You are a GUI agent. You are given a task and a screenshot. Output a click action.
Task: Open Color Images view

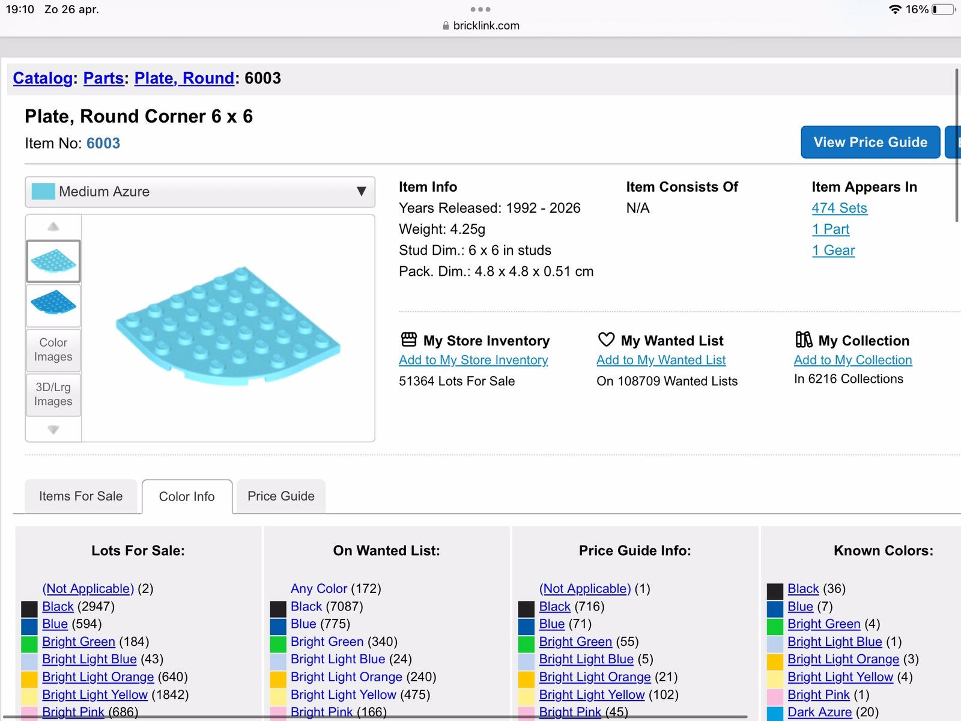[53, 350]
